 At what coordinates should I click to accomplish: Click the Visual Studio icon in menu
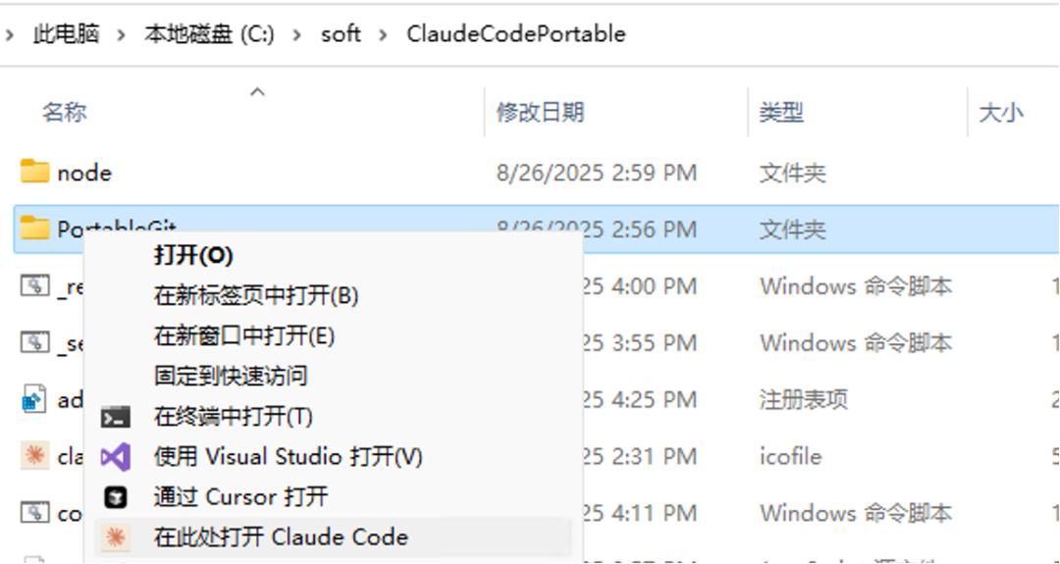click(x=116, y=457)
